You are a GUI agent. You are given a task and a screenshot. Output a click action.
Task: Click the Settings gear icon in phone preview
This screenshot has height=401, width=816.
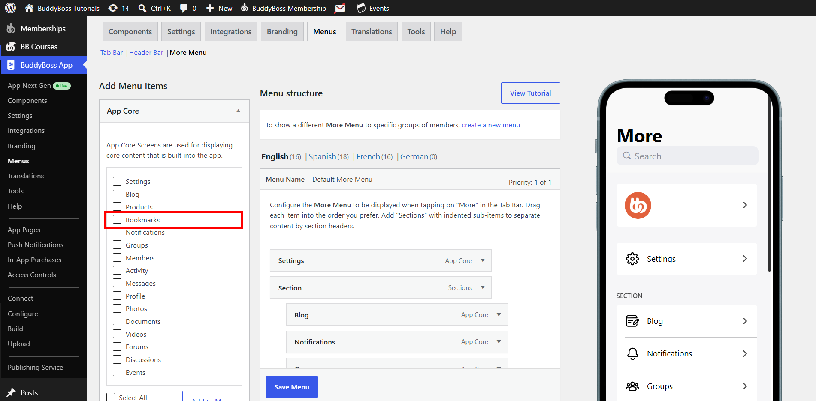[x=632, y=259]
